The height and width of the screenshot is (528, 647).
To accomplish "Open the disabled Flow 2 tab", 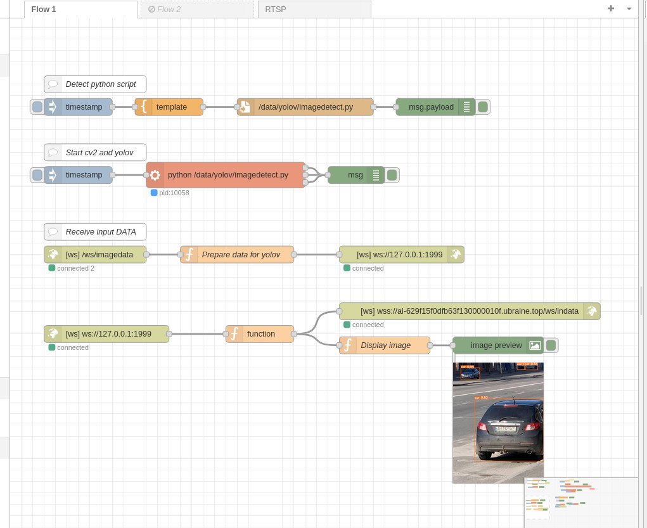I will pos(197,9).
